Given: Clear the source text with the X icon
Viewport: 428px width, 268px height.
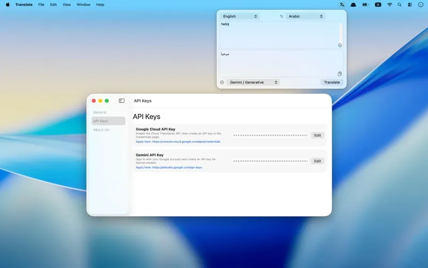Looking at the screenshot, I should click(340, 46).
